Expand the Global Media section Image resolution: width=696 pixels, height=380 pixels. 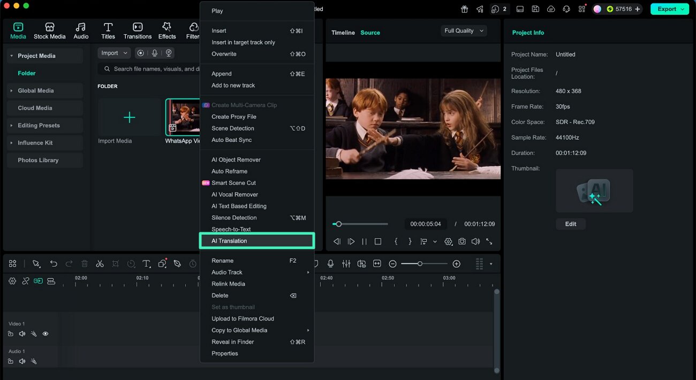(11, 90)
